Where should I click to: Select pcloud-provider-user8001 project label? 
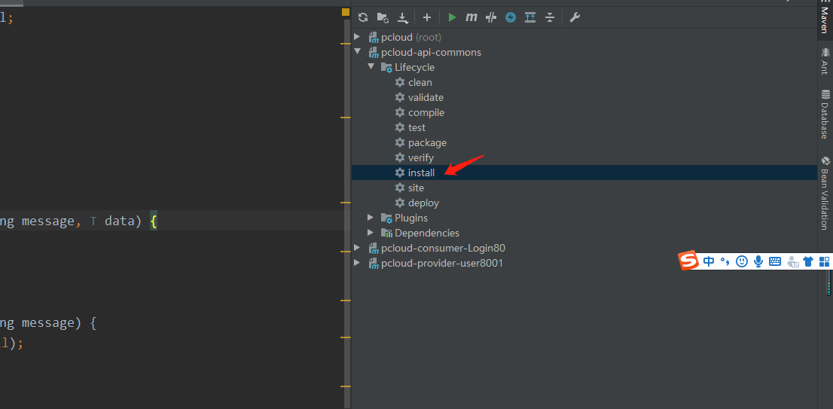pyautogui.click(x=442, y=263)
